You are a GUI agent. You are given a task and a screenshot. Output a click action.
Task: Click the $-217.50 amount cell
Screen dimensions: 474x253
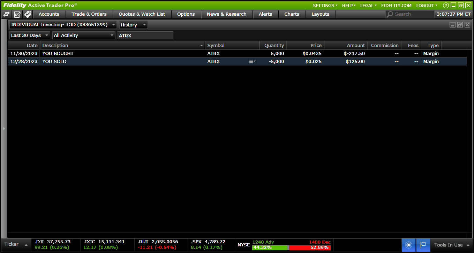coord(354,54)
